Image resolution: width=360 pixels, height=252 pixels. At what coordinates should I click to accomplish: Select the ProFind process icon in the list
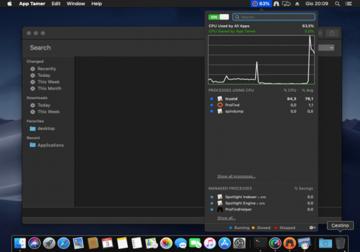220,105
